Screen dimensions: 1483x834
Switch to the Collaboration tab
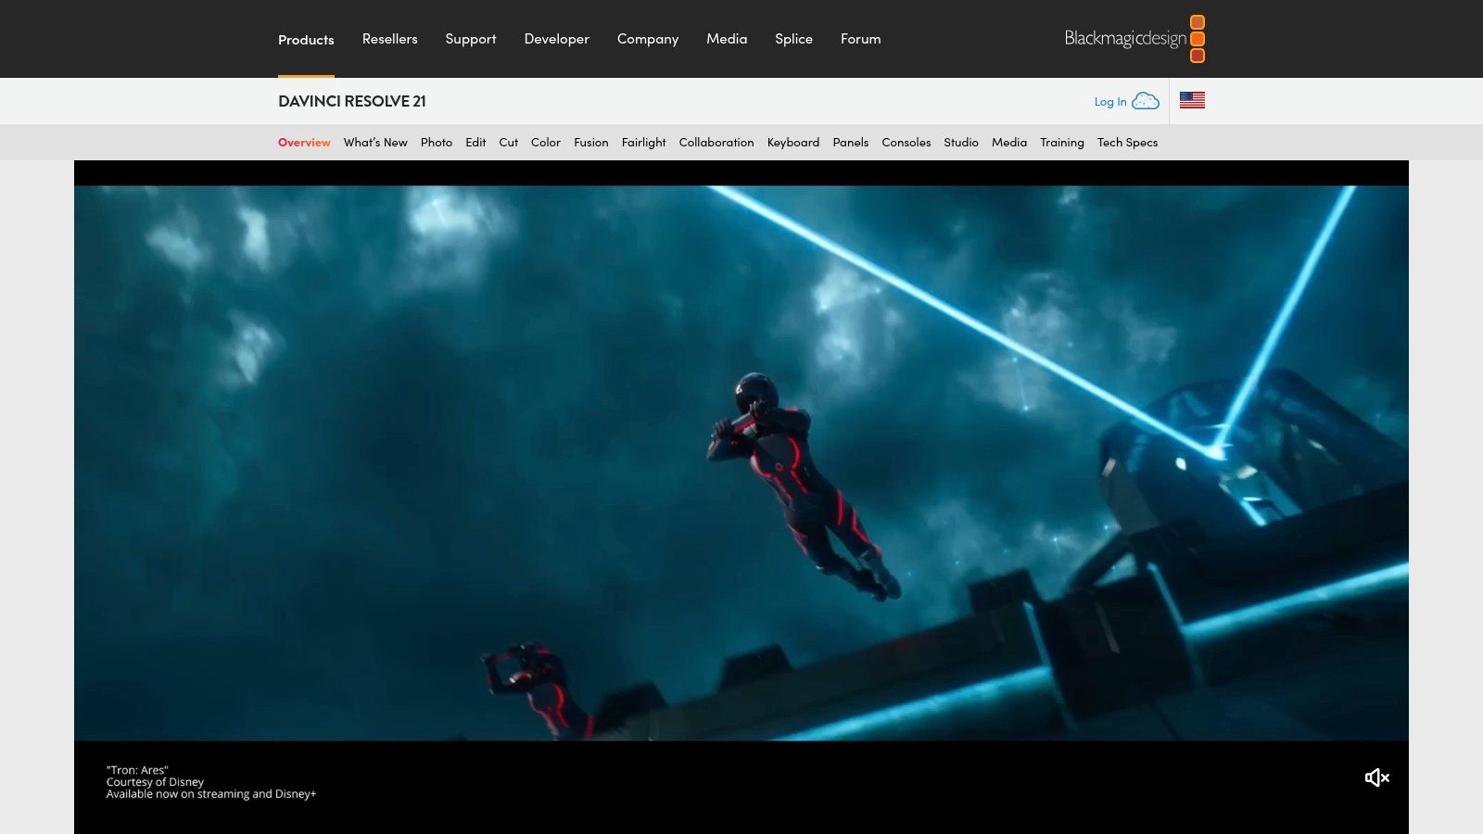(x=716, y=143)
